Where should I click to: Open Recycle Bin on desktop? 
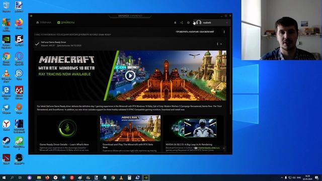point(6,7)
